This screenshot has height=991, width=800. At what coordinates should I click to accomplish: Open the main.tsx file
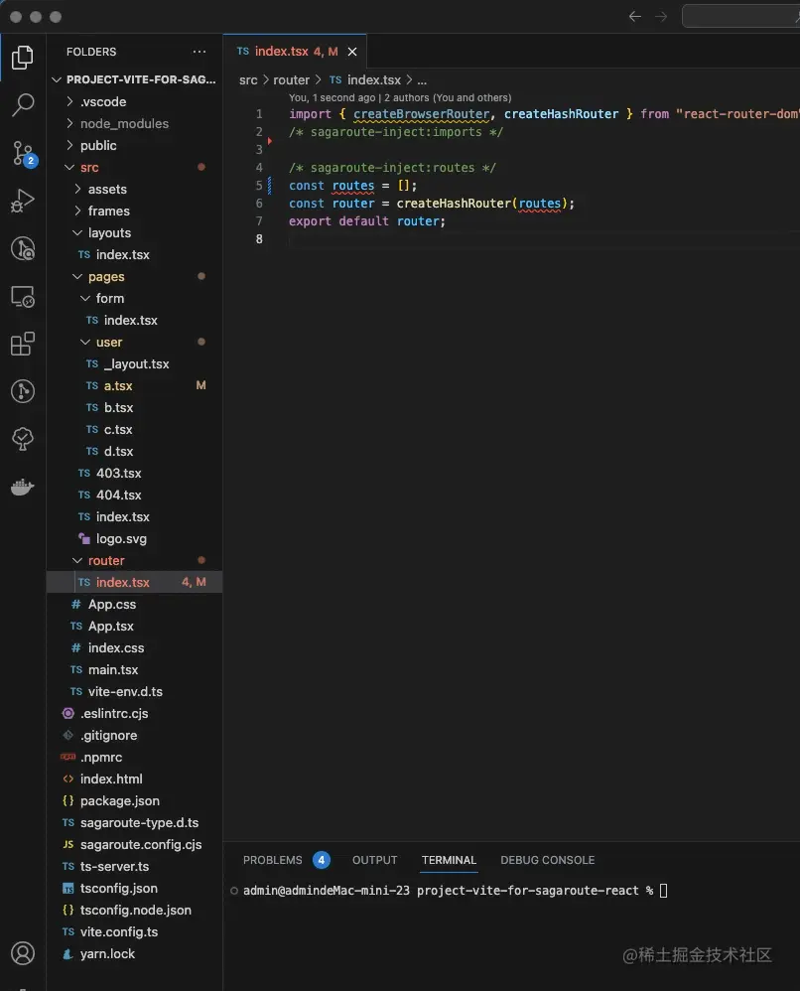point(135,670)
